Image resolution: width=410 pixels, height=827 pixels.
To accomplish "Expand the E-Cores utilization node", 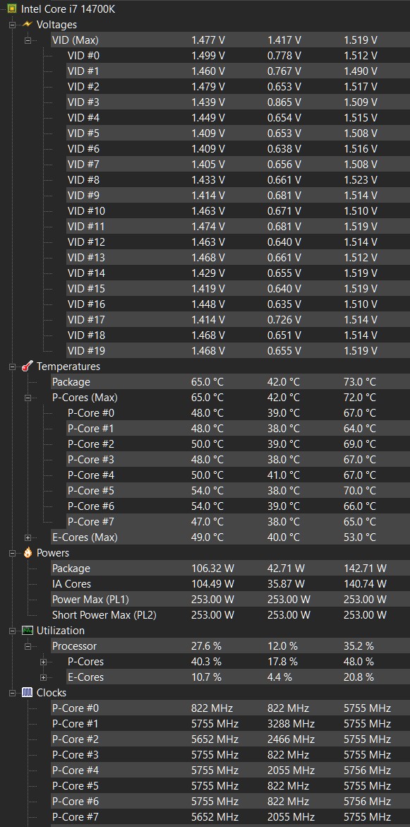I will [43, 677].
